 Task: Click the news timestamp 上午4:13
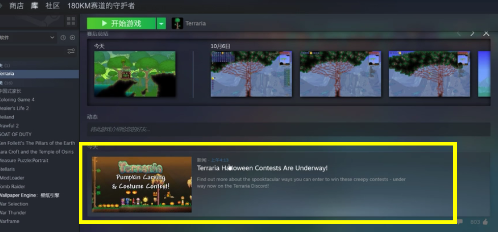click(x=220, y=160)
